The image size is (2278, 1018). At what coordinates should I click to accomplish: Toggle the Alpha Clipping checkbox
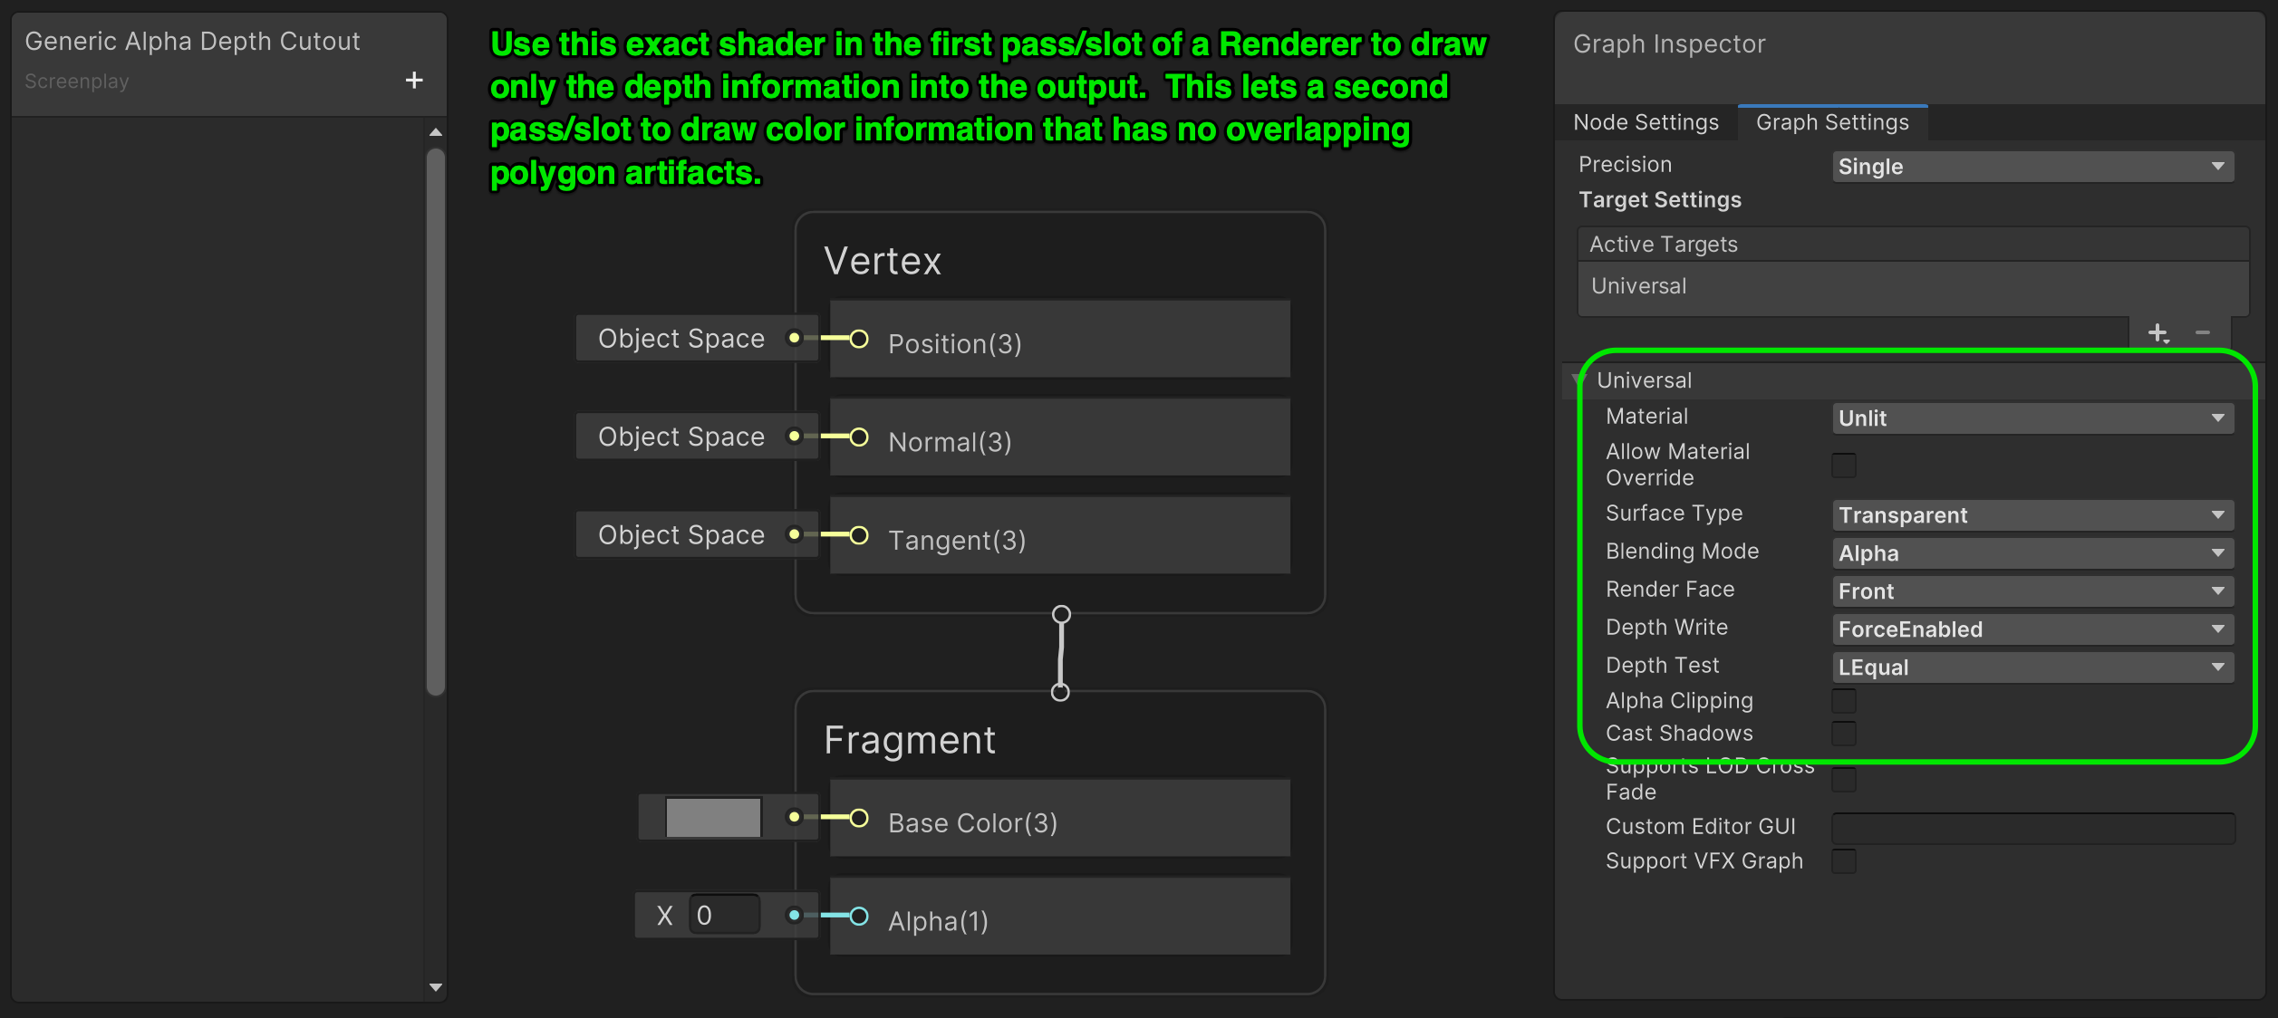tap(1843, 701)
